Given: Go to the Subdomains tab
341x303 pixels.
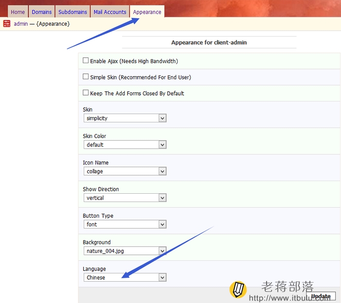Looking at the screenshot, I should coord(72,12).
